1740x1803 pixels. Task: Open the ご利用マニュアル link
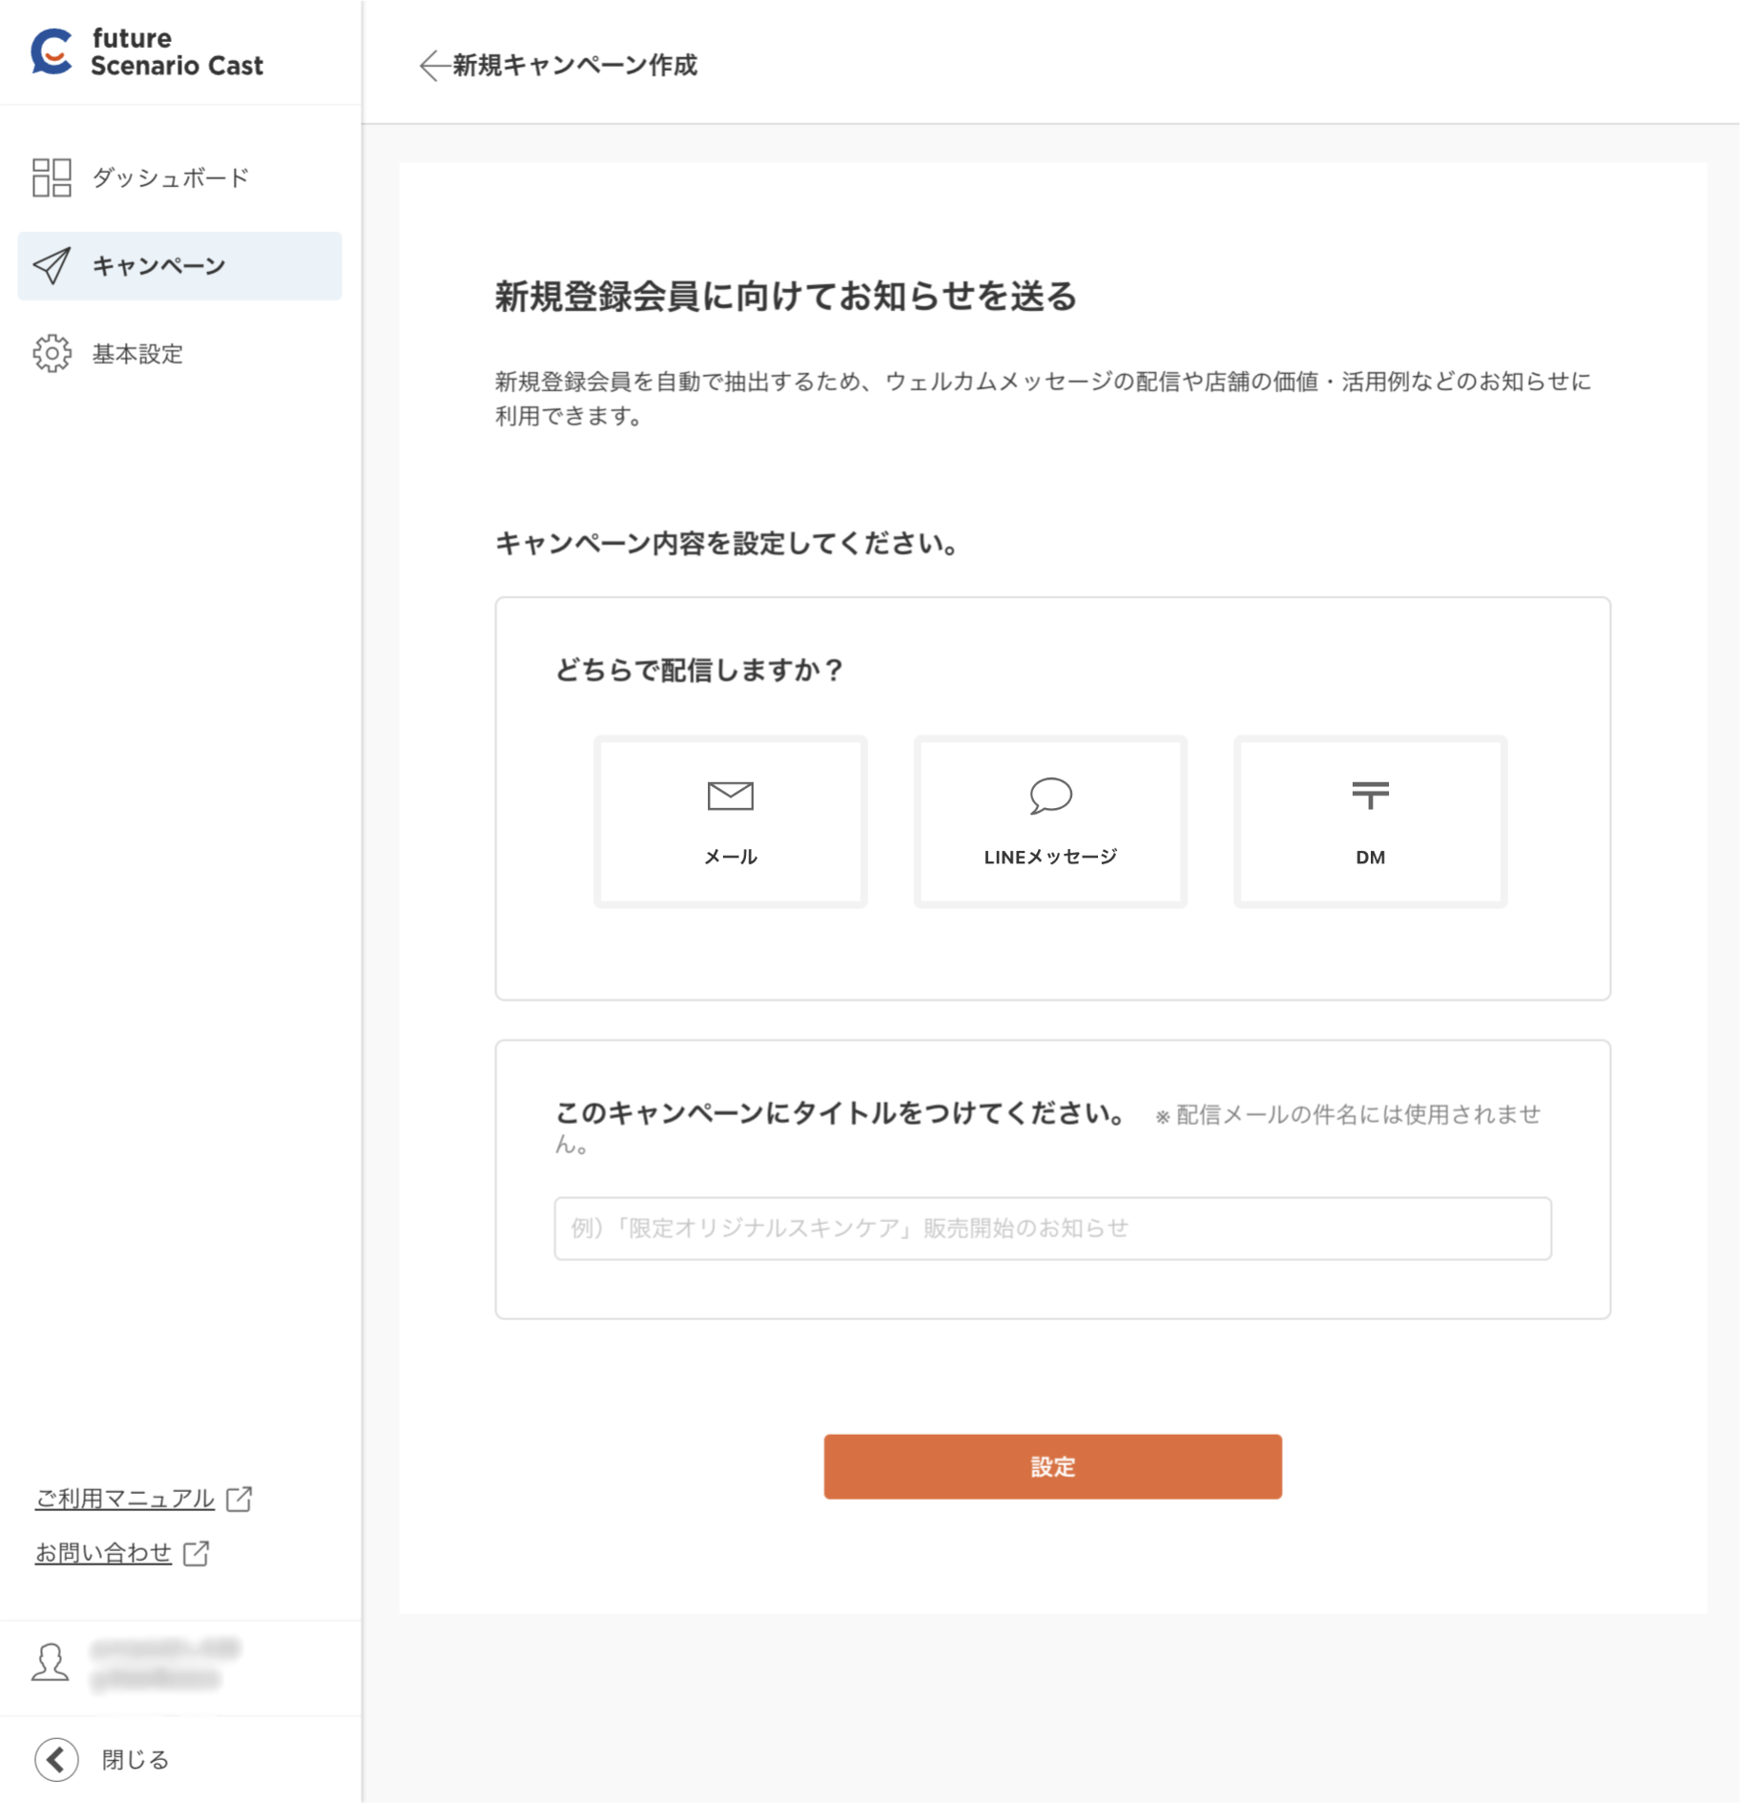coord(124,1498)
